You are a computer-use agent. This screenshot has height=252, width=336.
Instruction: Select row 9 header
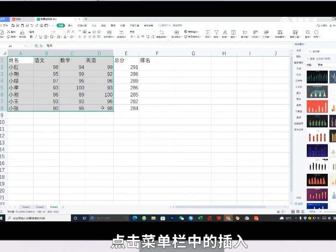pos(2,115)
